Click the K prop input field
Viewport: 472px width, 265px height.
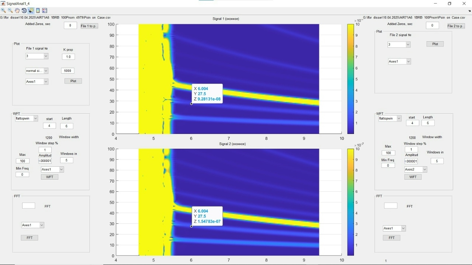[x=68, y=57]
